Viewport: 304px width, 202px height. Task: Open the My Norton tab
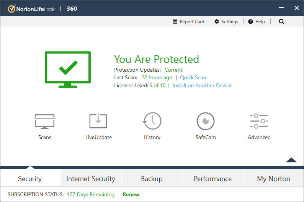click(x=273, y=179)
